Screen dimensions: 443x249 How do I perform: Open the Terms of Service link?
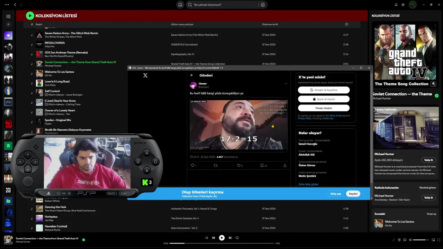[337, 116]
